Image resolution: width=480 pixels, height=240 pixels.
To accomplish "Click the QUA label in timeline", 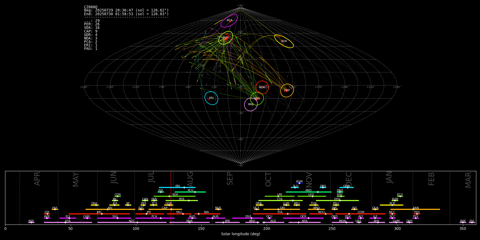I will pos(375,208).
